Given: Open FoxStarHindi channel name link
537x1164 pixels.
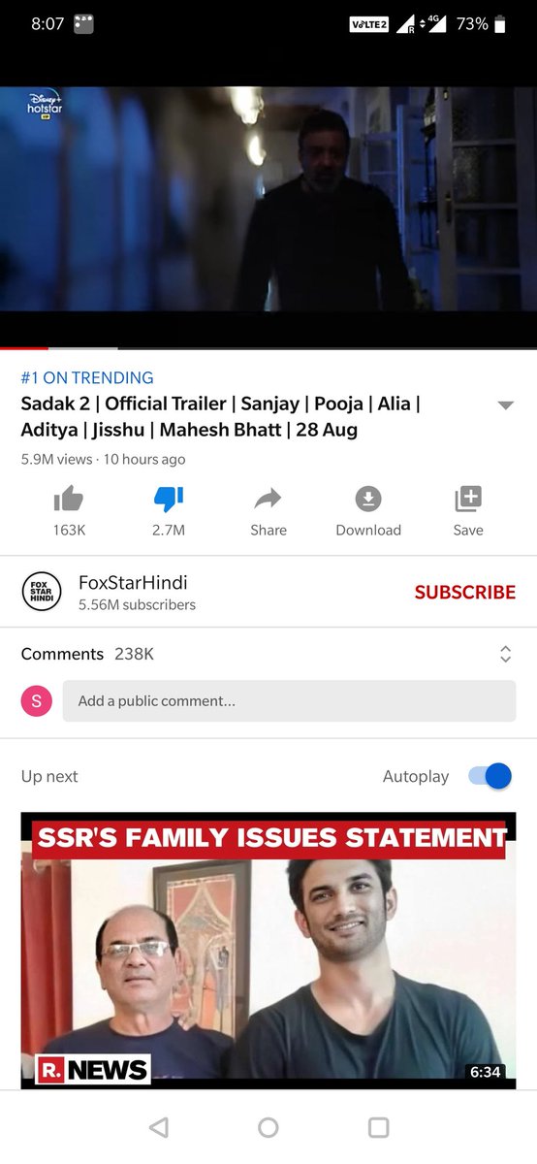Looking at the screenshot, I should pyautogui.click(x=133, y=582).
